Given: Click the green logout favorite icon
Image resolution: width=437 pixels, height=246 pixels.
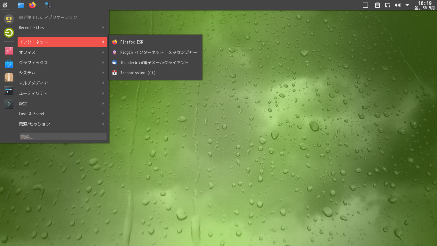Looking at the screenshot, I should [x=9, y=33].
